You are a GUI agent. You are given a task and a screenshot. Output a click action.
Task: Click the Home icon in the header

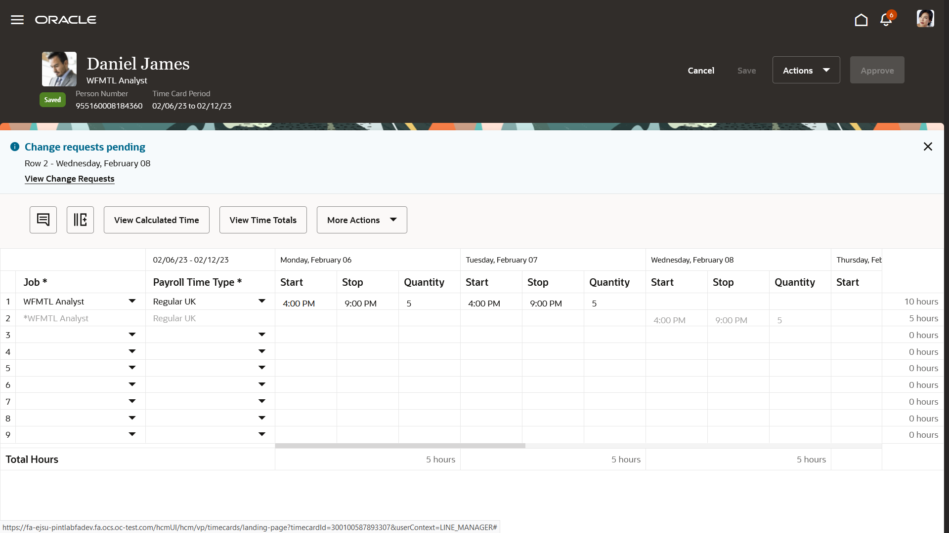coord(861,20)
